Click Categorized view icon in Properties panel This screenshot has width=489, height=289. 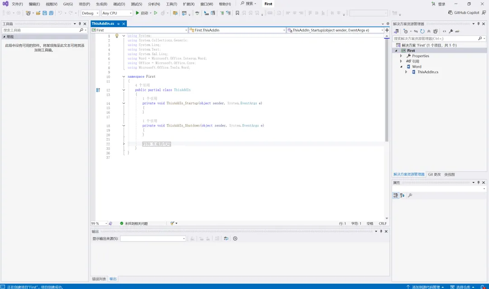pos(396,196)
